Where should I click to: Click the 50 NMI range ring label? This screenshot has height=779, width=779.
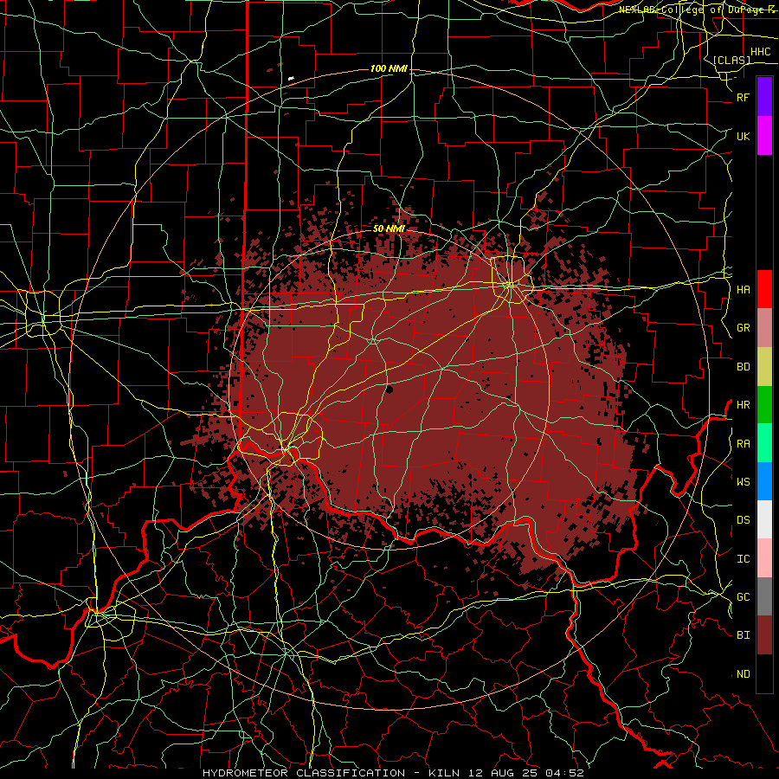389,229
